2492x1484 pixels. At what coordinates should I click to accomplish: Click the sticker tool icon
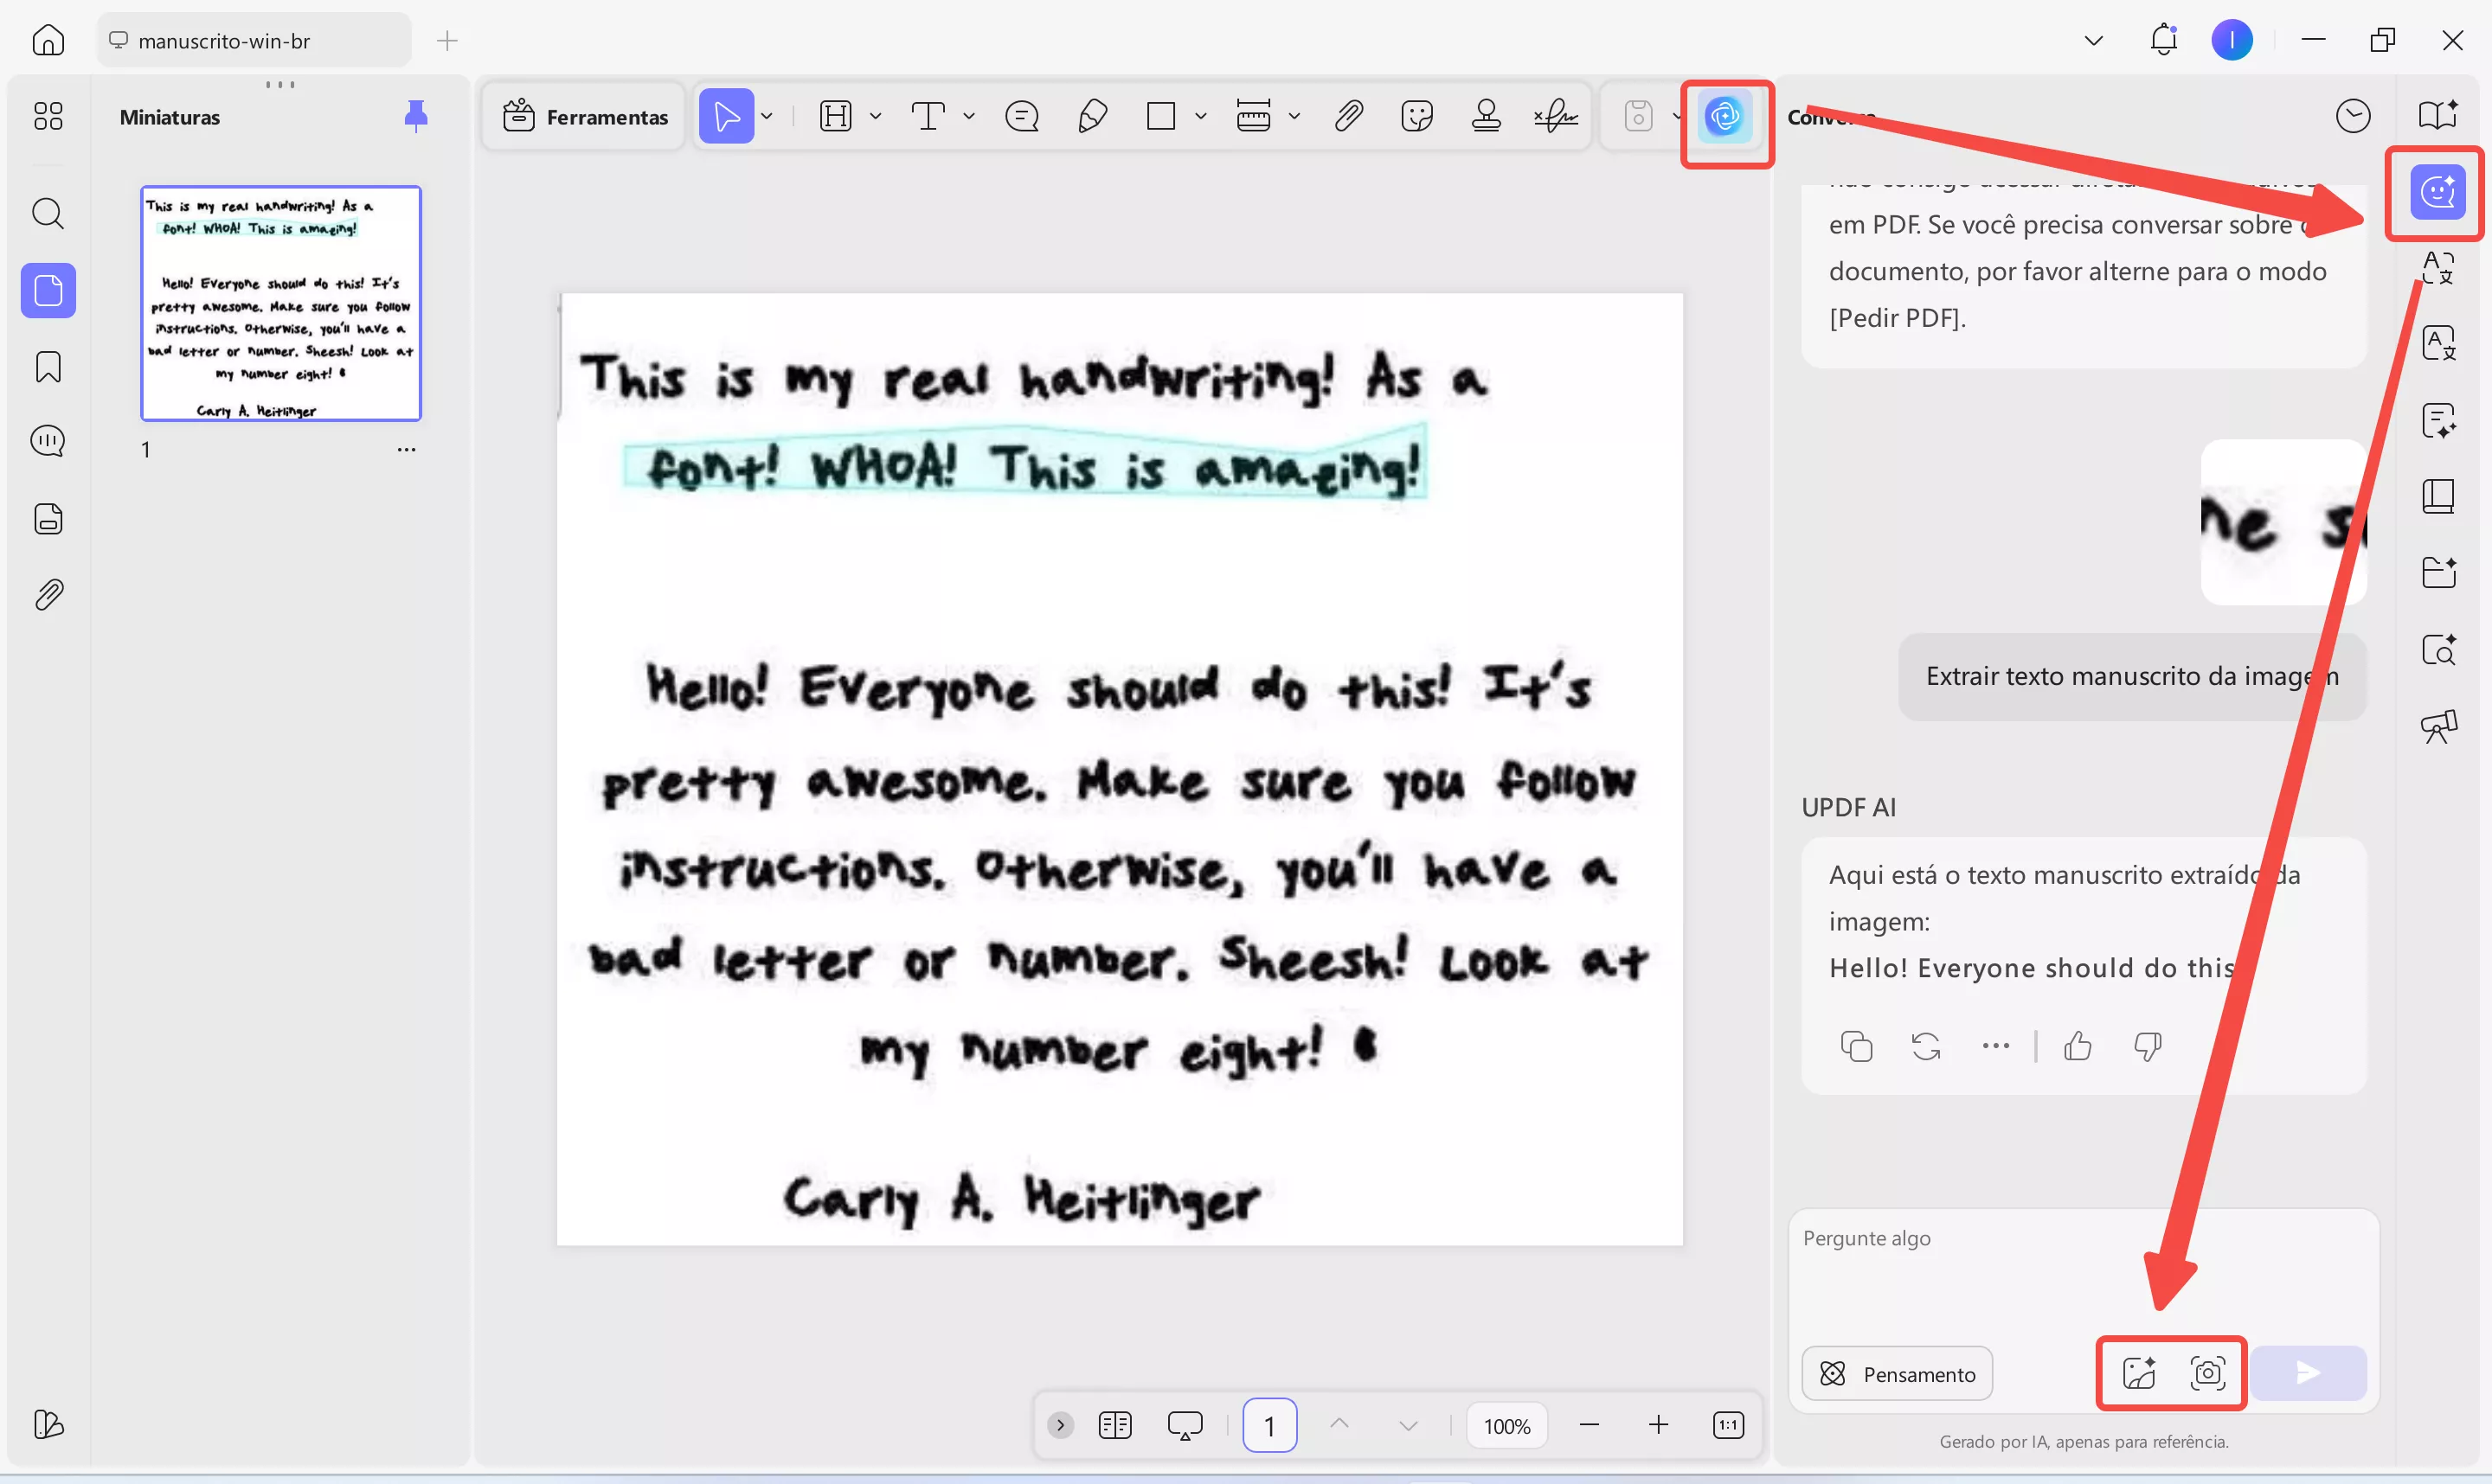click(x=1416, y=117)
